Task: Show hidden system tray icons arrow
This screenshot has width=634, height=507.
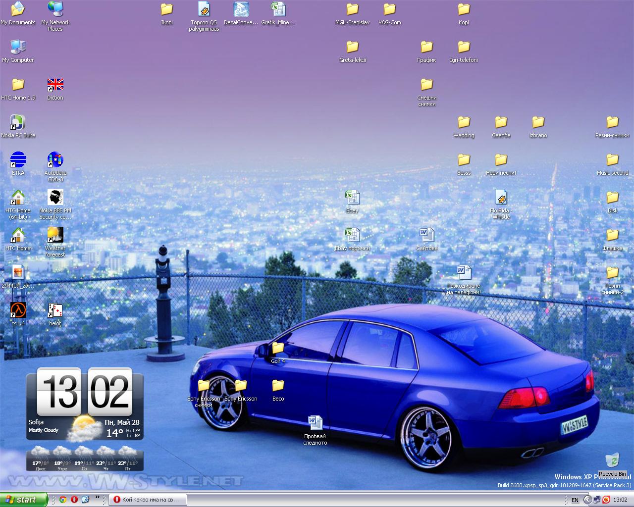Action: pos(587,500)
